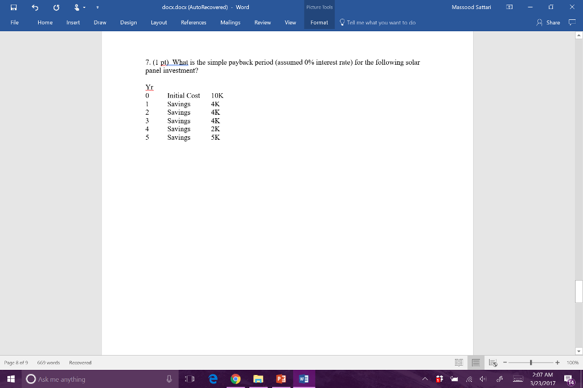The image size is (583, 388).
Task: Click the question 7 text in document
Action: (x=282, y=66)
